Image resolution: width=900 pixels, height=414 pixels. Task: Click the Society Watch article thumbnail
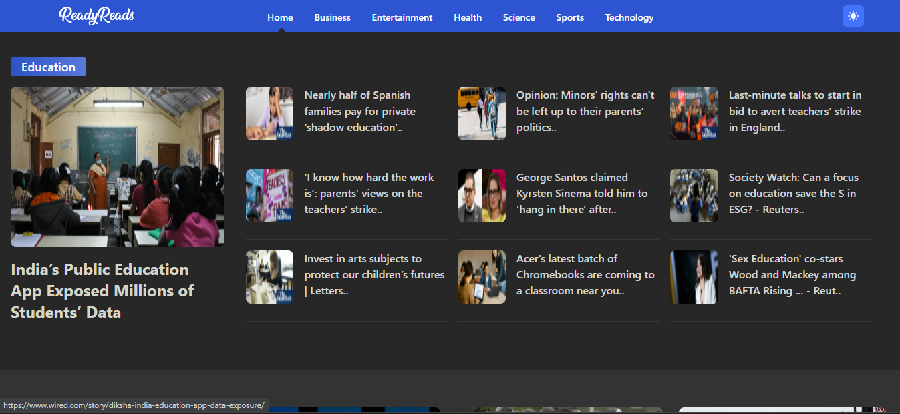[x=694, y=196]
